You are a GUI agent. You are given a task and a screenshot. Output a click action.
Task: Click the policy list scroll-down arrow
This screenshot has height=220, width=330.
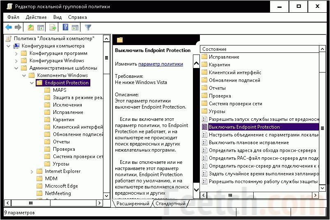coord(323,188)
